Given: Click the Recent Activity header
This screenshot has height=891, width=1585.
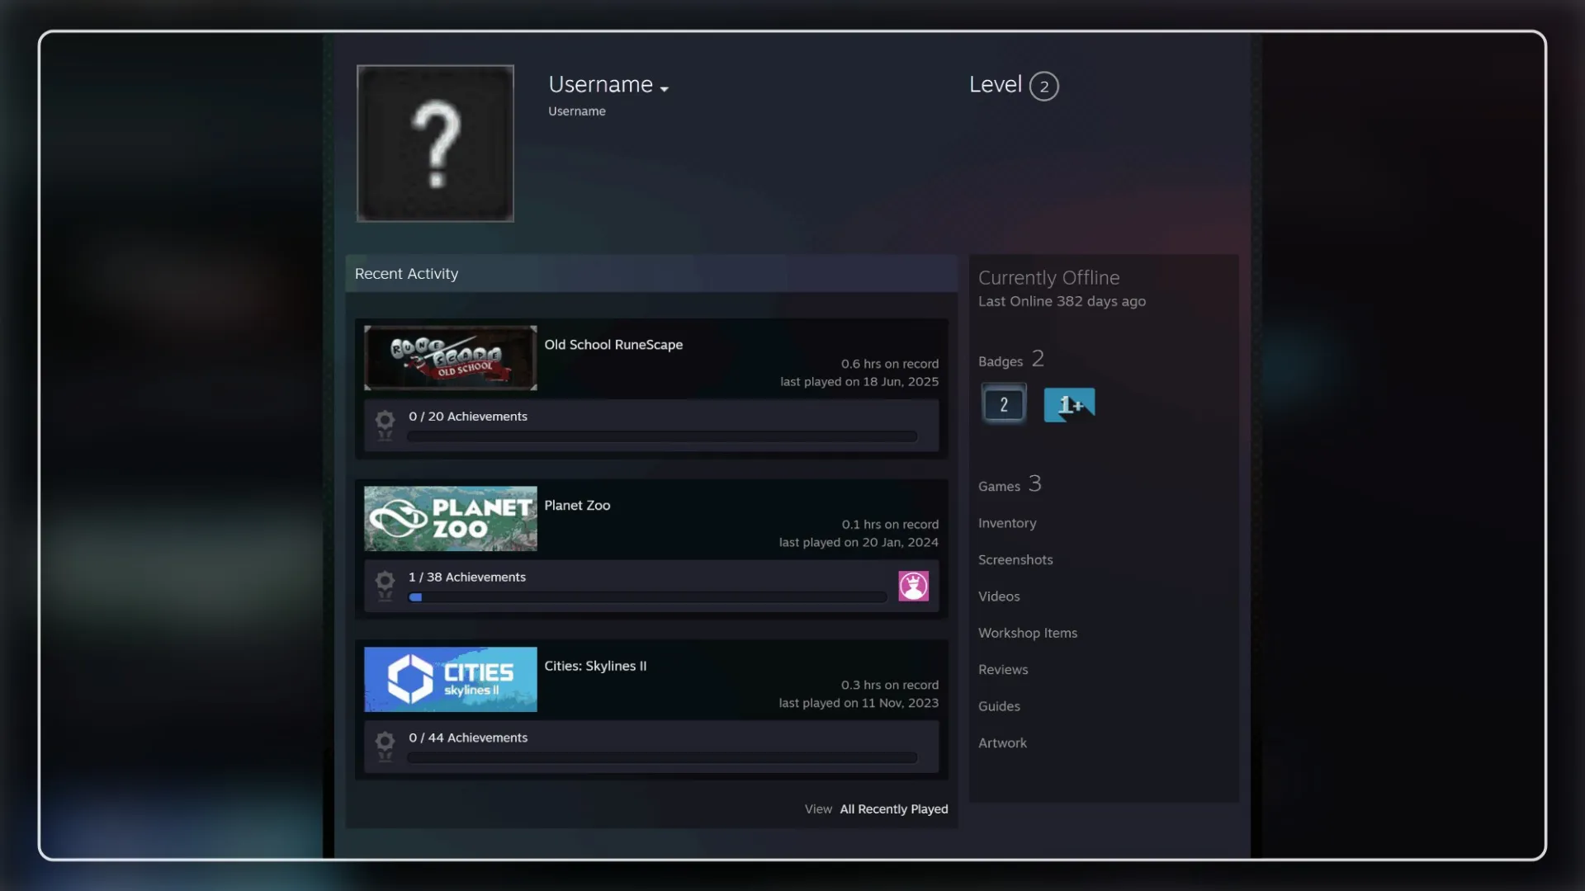Looking at the screenshot, I should tap(651, 273).
